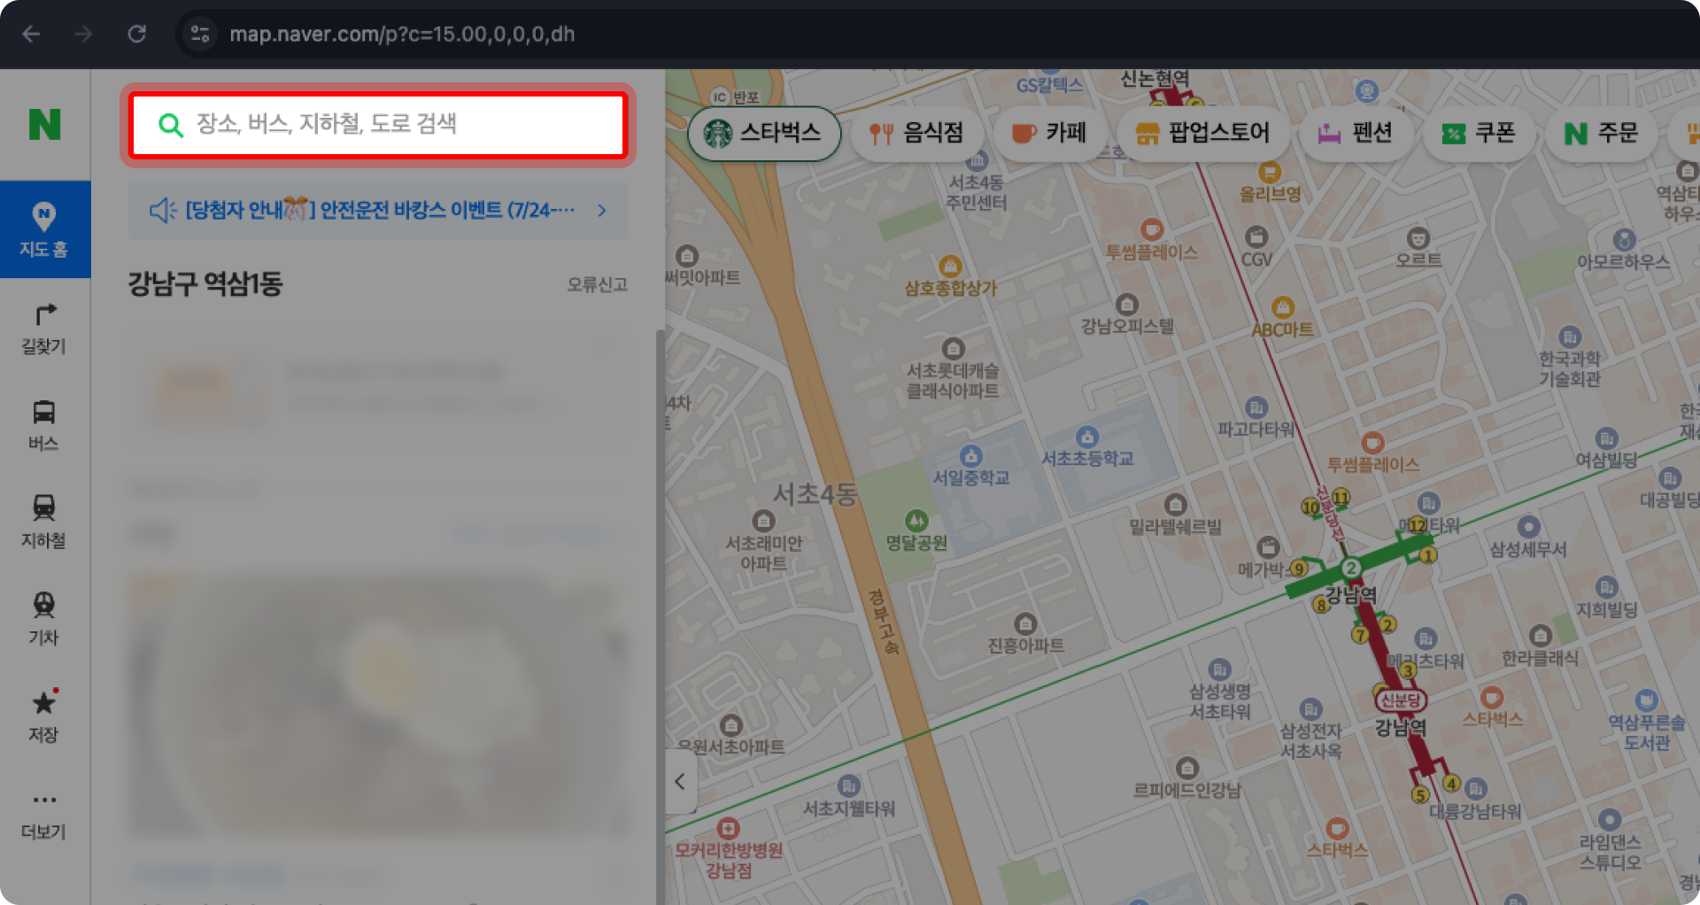
Task: Click the 서초지웰타워 map marker
Action: pyautogui.click(x=849, y=786)
